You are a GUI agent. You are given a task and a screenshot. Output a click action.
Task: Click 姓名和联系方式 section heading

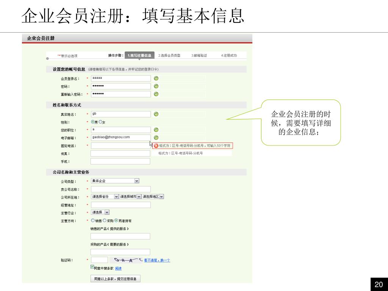[x=67, y=105]
